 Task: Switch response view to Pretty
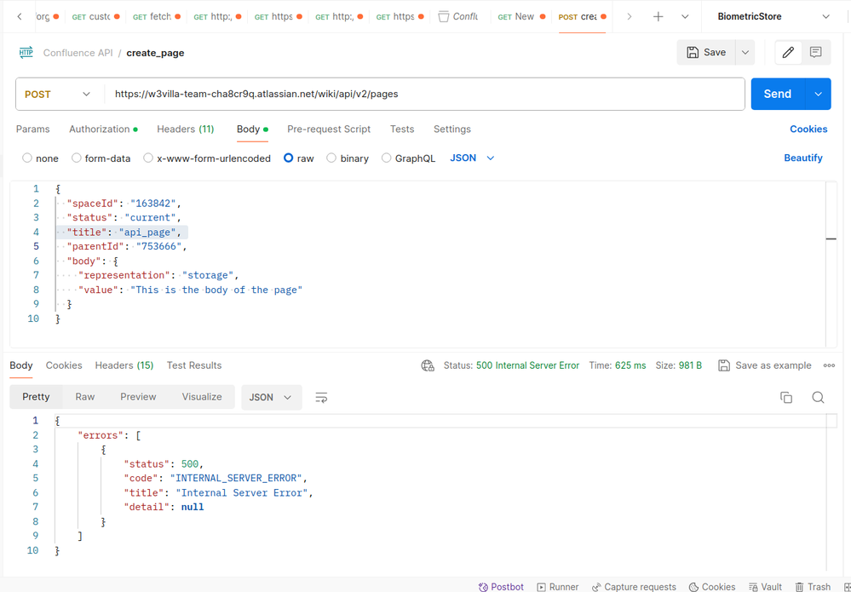point(36,397)
